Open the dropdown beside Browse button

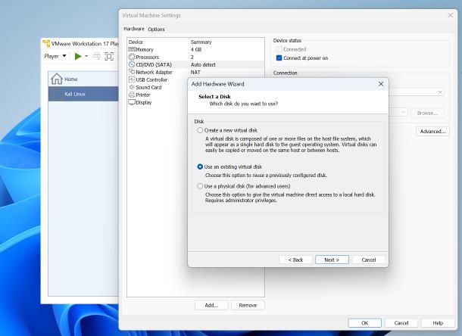[x=404, y=113]
